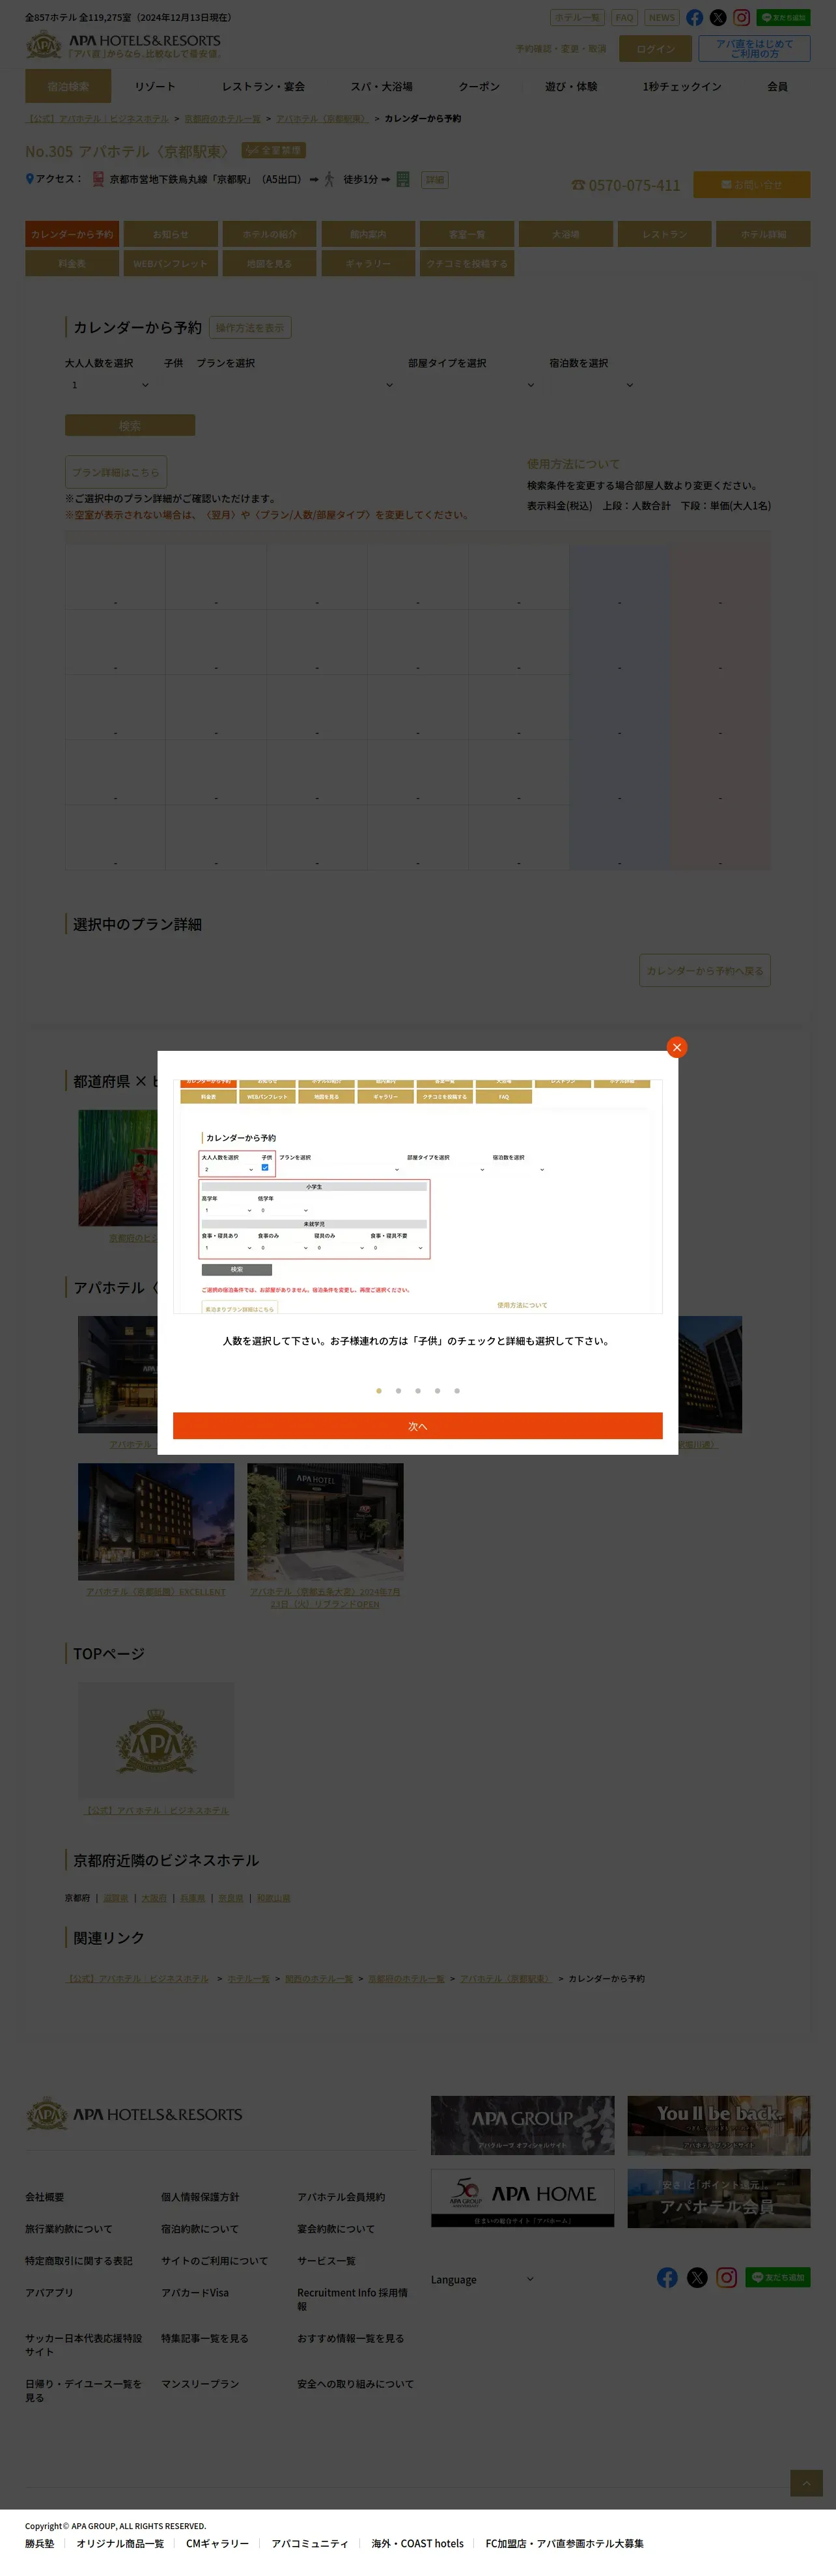Click the footer LINE add-friend badge

pos(778,2277)
